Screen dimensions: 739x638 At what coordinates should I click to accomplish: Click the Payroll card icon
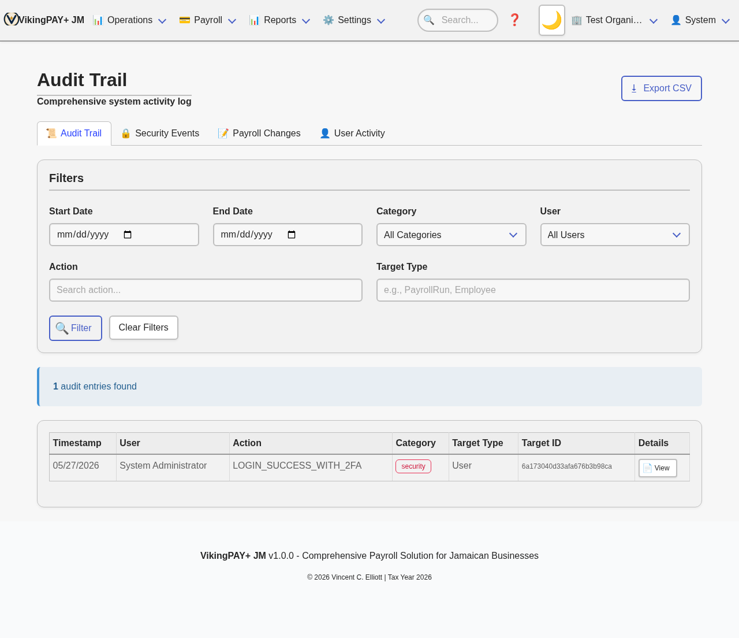185,20
